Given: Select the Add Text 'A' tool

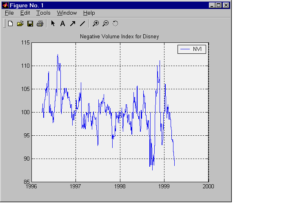Looking at the screenshot, I should tap(62, 24).
